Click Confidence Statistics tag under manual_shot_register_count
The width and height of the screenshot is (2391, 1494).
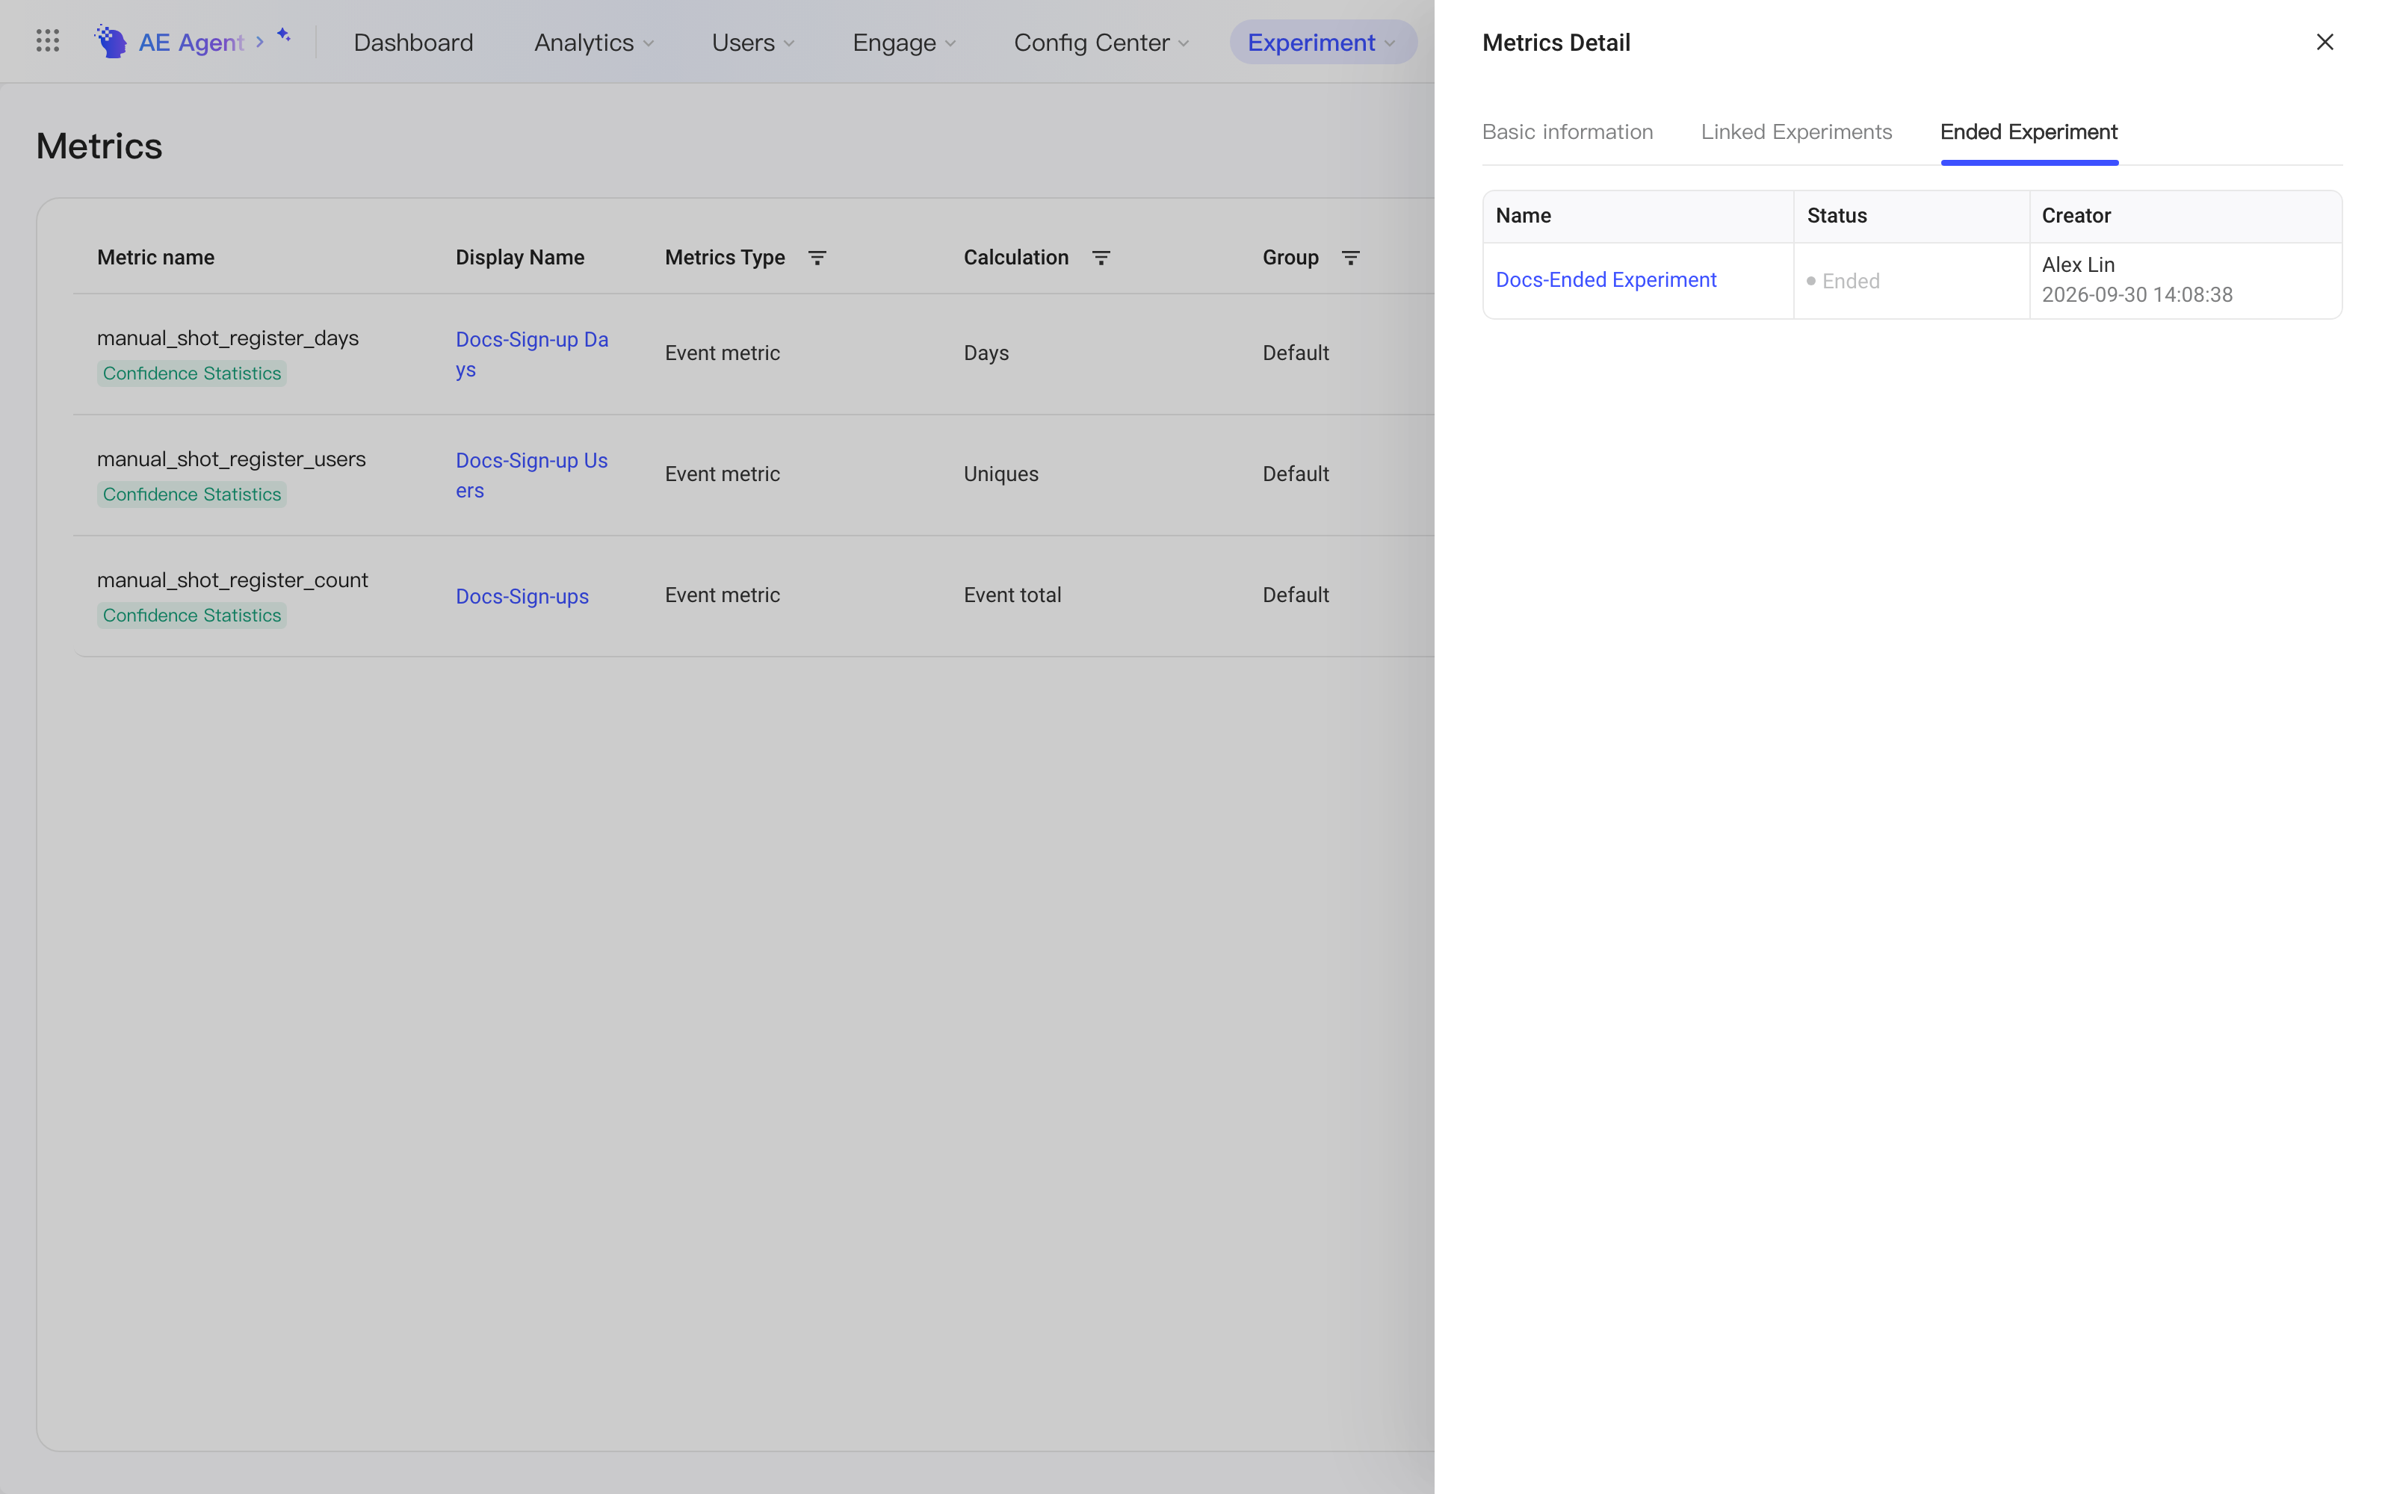tap(192, 616)
